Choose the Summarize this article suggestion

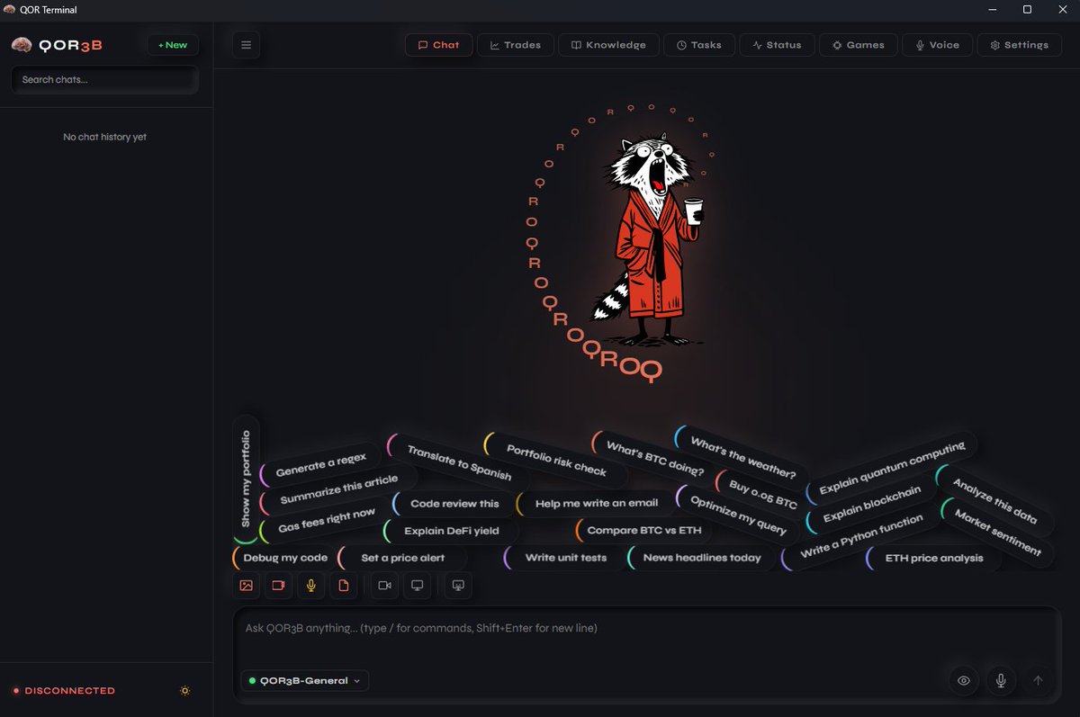click(x=337, y=490)
